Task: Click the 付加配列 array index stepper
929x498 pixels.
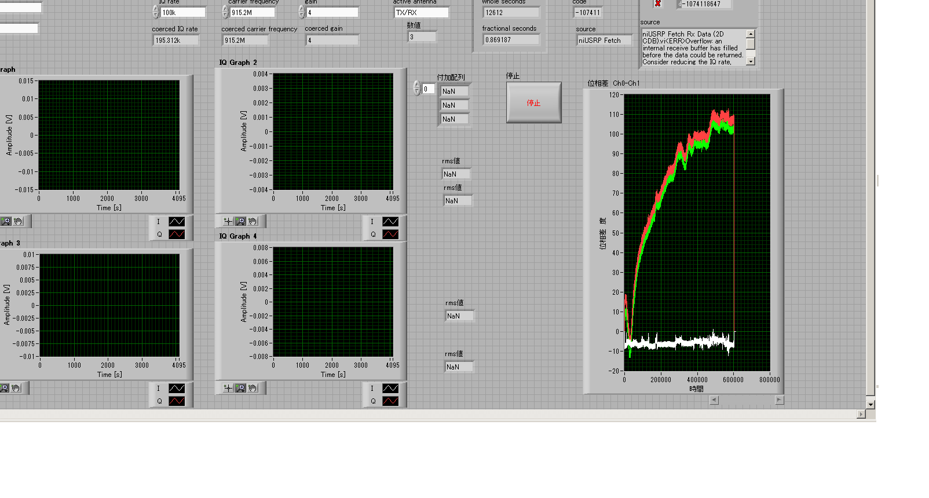Action: (416, 88)
